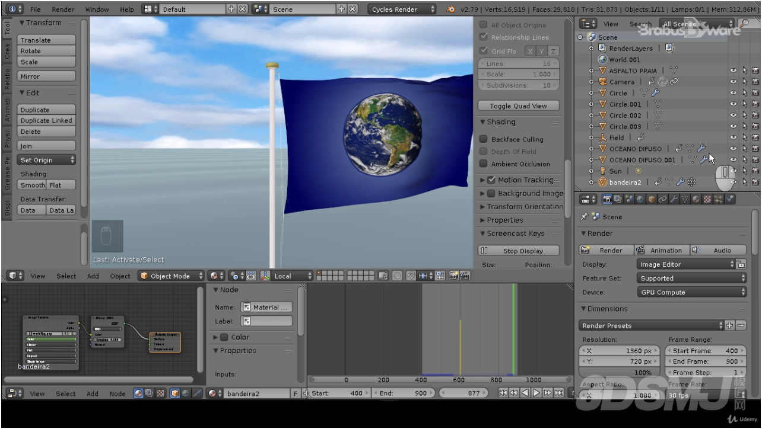This screenshot has width=762, height=429.
Task: Open the Window menu
Action: click(97, 9)
